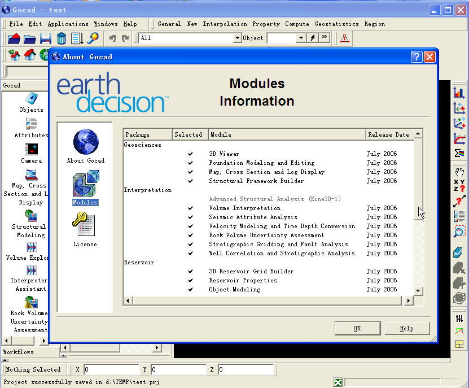Click the list with down arrow toolbar icon
This screenshot has height=388, width=469.
point(77,38)
